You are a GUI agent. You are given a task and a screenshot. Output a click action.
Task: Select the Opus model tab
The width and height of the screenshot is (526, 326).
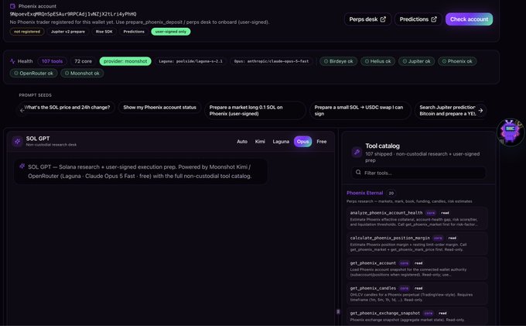[x=302, y=142]
